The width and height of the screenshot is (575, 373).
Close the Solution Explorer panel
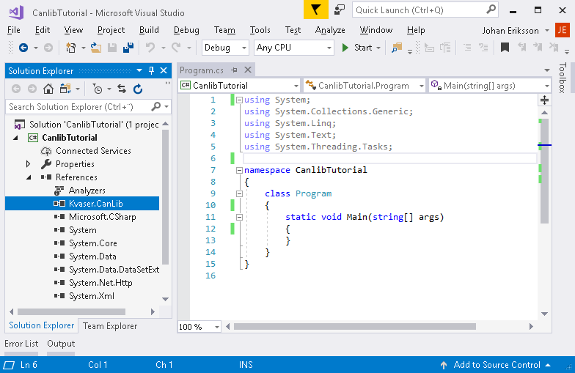pyautogui.click(x=164, y=70)
